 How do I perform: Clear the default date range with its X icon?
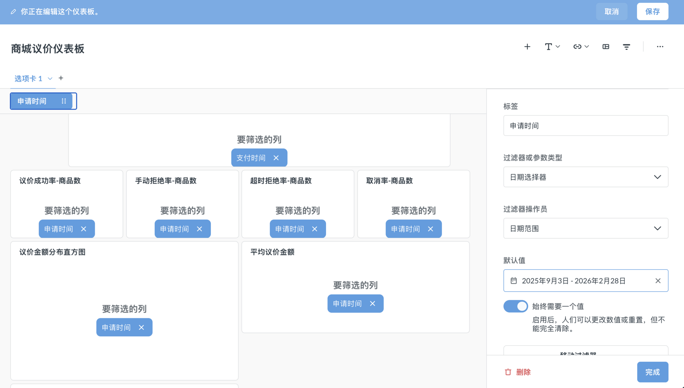pos(658,281)
